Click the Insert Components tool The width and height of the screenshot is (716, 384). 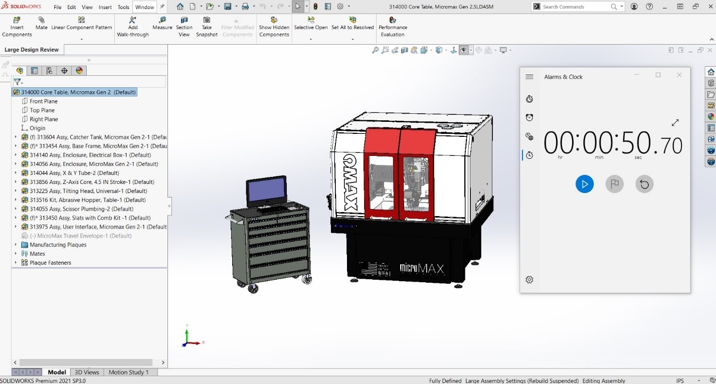(17, 27)
